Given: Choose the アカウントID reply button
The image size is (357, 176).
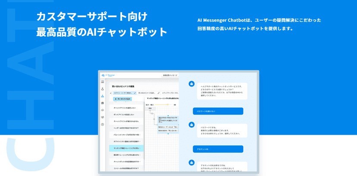Looking at the screenshot, I should tap(218, 149).
